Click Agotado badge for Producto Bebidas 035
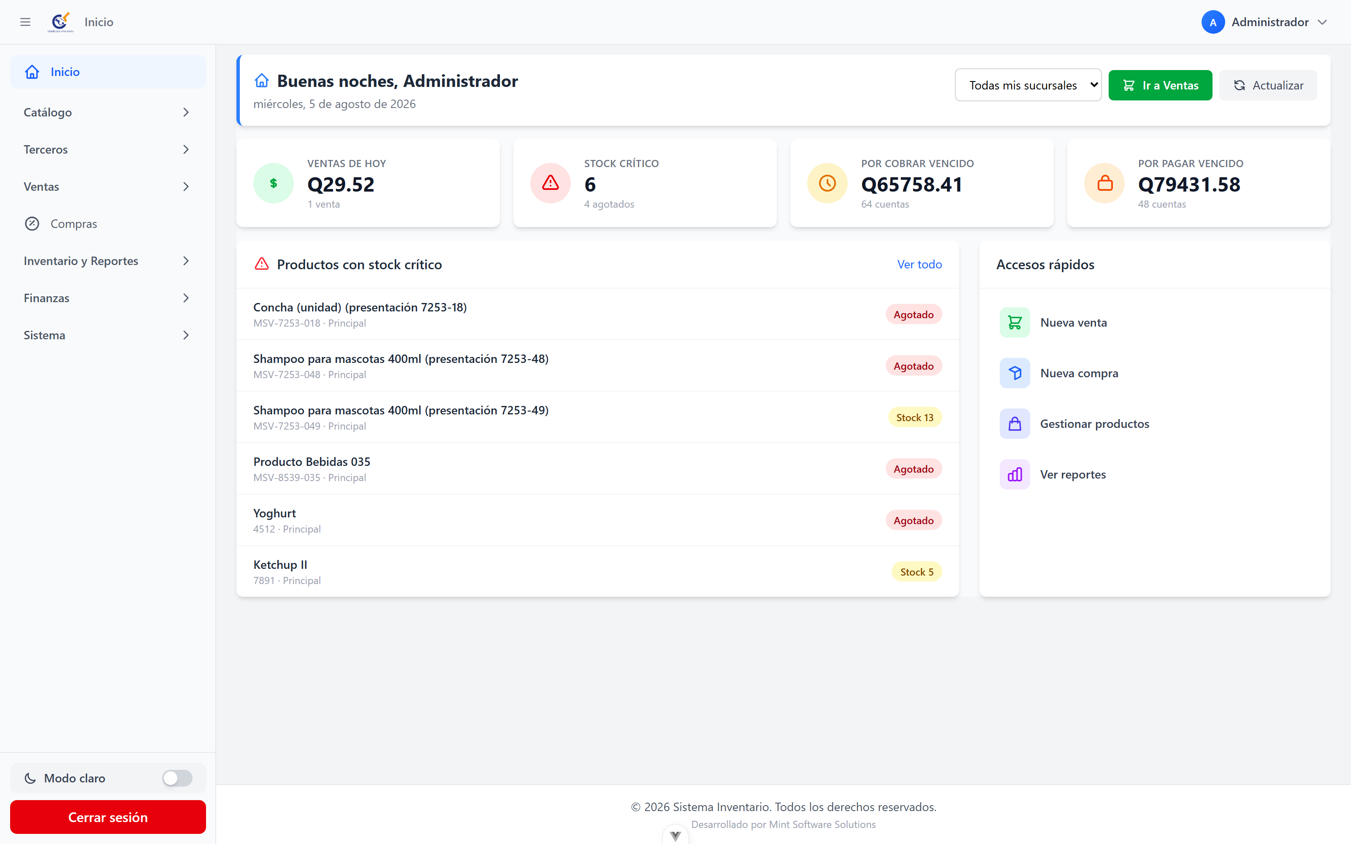Image resolution: width=1351 pixels, height=844 pixels. click(913, 469)
